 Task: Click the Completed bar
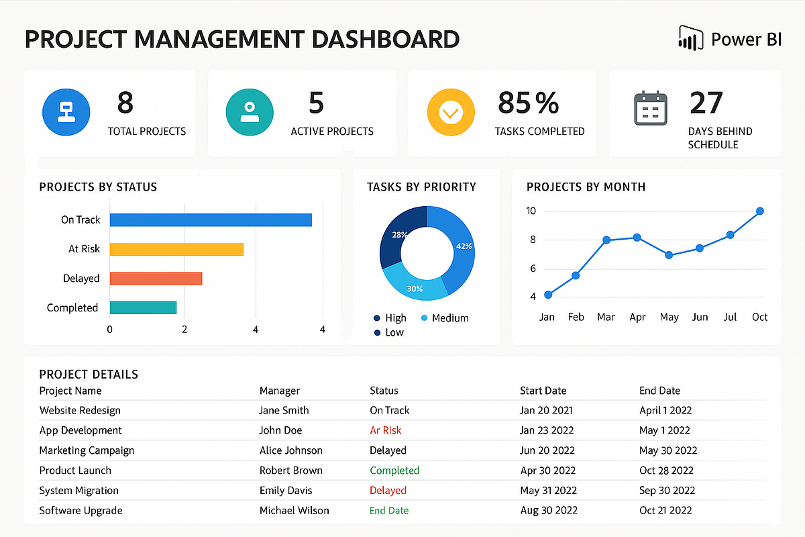(x=143, y=307)
